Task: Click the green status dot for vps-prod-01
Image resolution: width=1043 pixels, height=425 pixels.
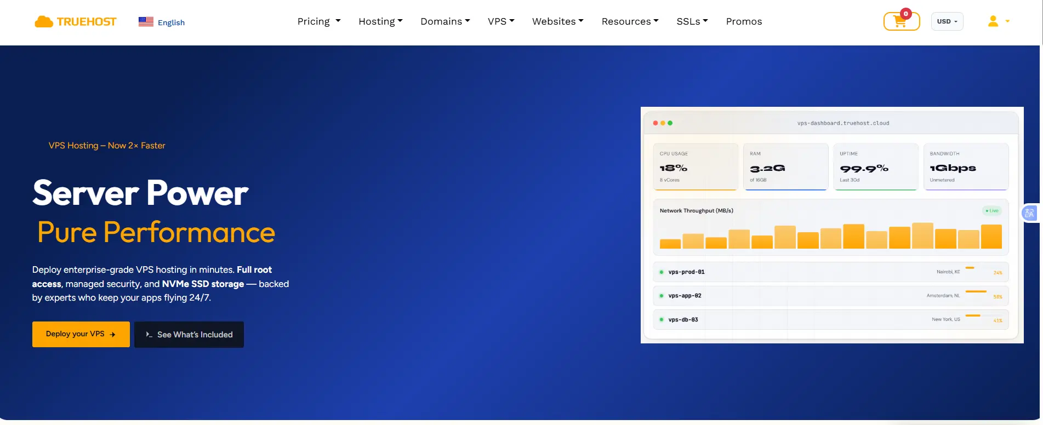Action: click(x=662, y=272)
